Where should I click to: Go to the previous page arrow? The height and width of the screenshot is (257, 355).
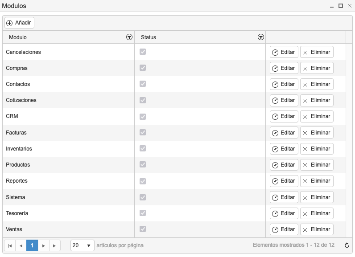pyautogui.click(x=21, y=246)
